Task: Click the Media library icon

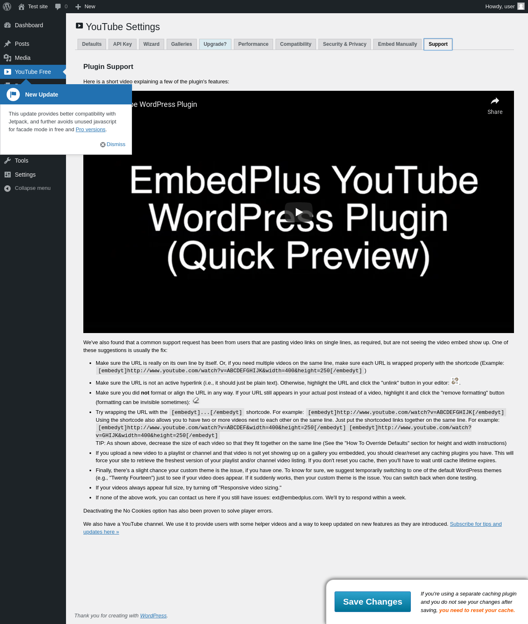Action: pos(7,58)
